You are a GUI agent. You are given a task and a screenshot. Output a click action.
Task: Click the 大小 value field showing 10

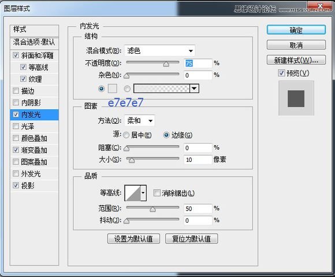(x=198, y=160)
